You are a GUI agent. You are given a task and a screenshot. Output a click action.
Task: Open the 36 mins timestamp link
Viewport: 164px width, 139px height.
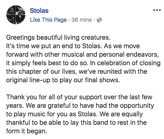point(82,20)
